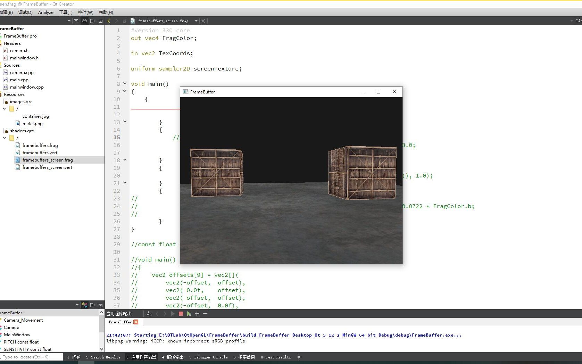Open the Analyze menu
Image resolution: width=582 pixels, height=364 pixels.
46,12
